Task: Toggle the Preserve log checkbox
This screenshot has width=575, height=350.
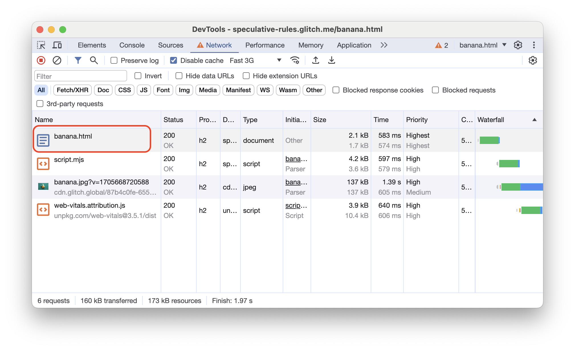Action: [114, 60]
